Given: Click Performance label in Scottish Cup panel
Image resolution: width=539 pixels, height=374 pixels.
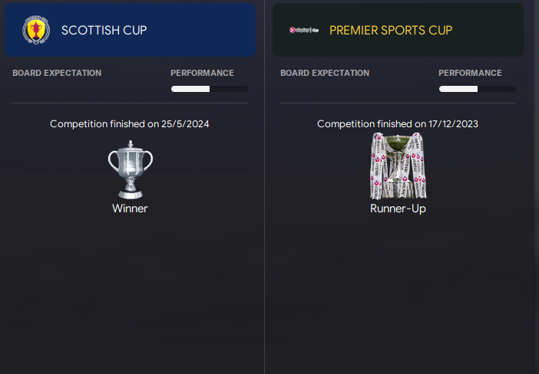Looking at the screenshot, I should [202, 74].
